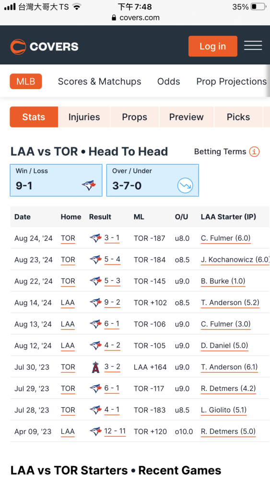Open the R. Detmers (4.2) starter link
The image size is (270, 479).
[228, 388]
